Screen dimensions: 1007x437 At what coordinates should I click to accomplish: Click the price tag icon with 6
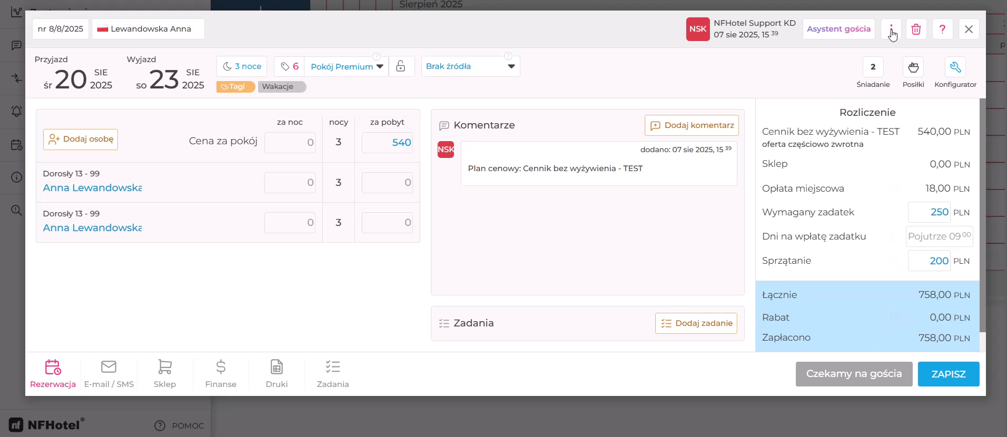(289, 66)
